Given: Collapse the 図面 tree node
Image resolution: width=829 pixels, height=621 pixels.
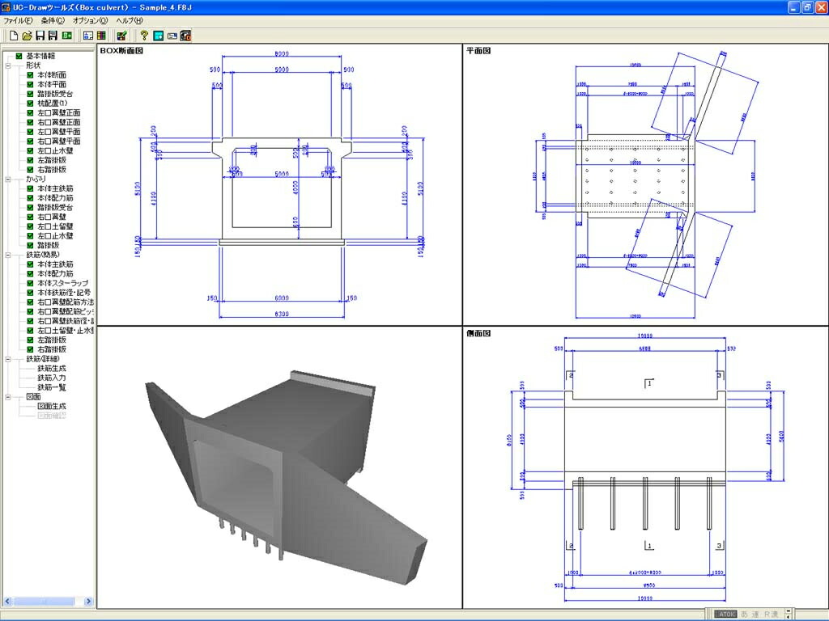Looking at the screenshot, I should 8,396.
